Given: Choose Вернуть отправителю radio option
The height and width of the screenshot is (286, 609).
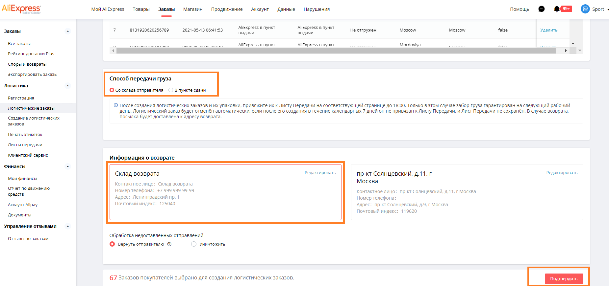Looking at the screenshot, I should [112, 244].
